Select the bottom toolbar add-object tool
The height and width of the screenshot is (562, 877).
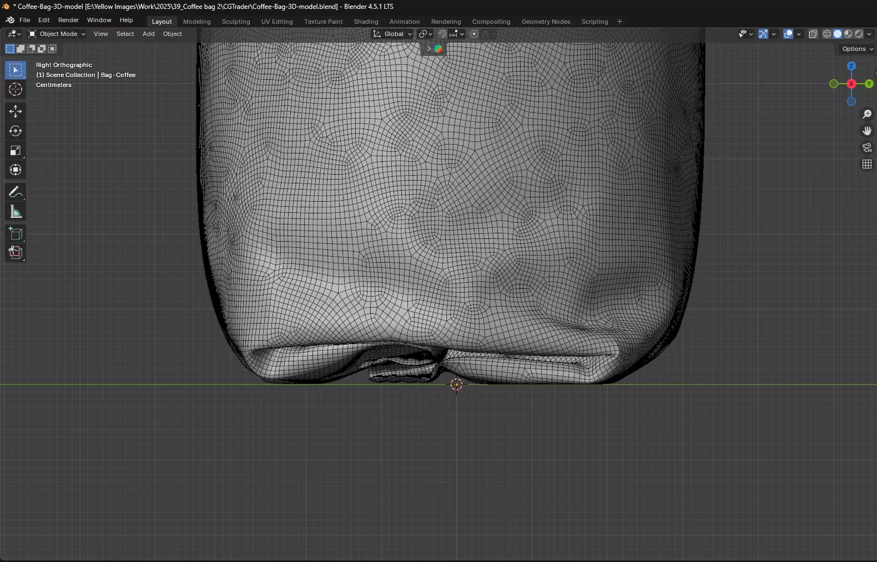(x=16, y=253)
